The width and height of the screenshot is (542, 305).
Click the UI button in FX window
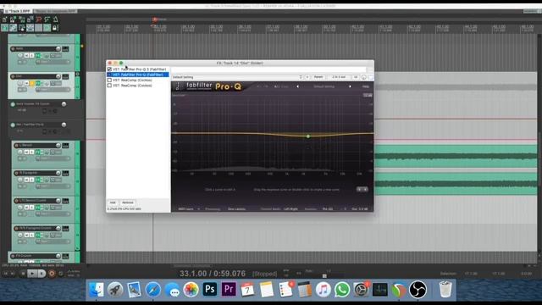pyautogui.click(x=356, y=77)
